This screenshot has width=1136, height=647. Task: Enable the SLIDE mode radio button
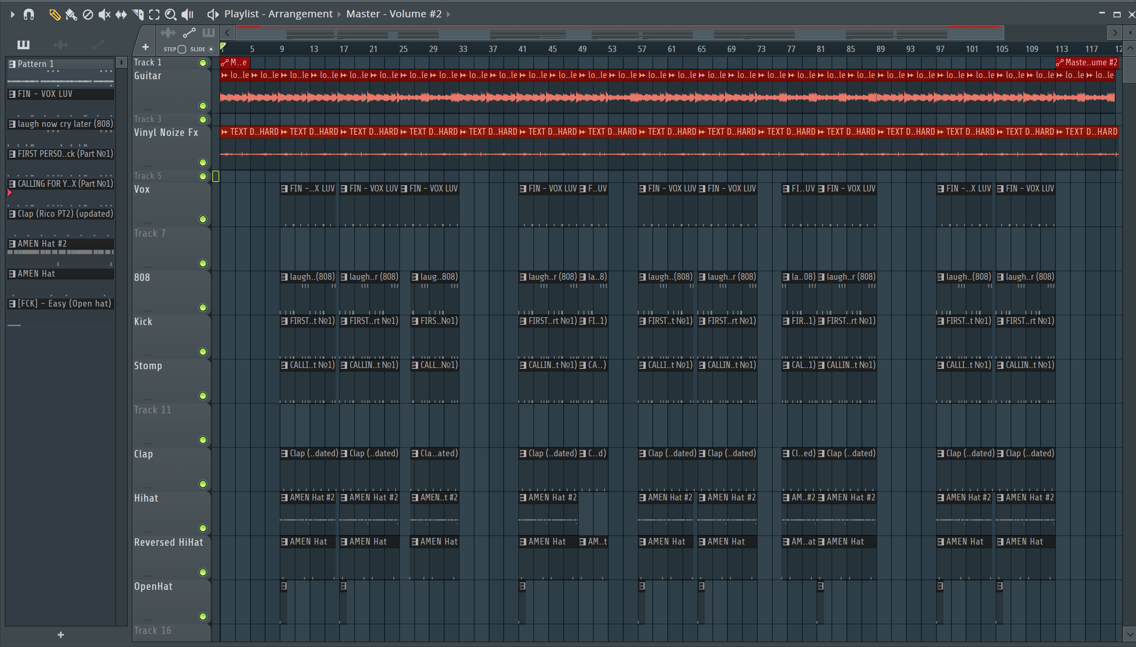(x=211, y=49)
